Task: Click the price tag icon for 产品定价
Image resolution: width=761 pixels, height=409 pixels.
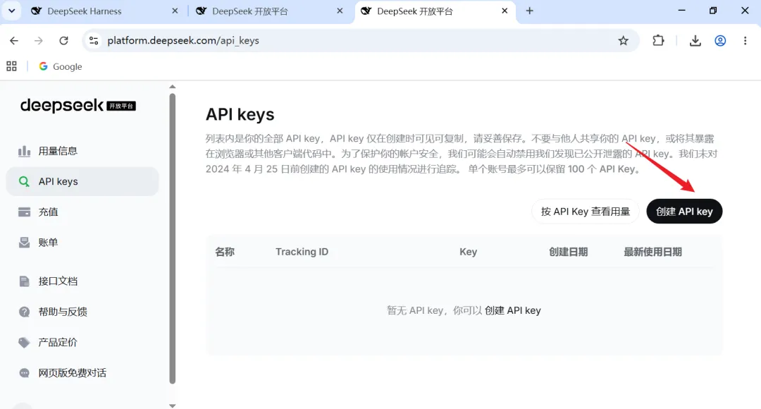Action: pyautogui.click(x=24, y=343)
